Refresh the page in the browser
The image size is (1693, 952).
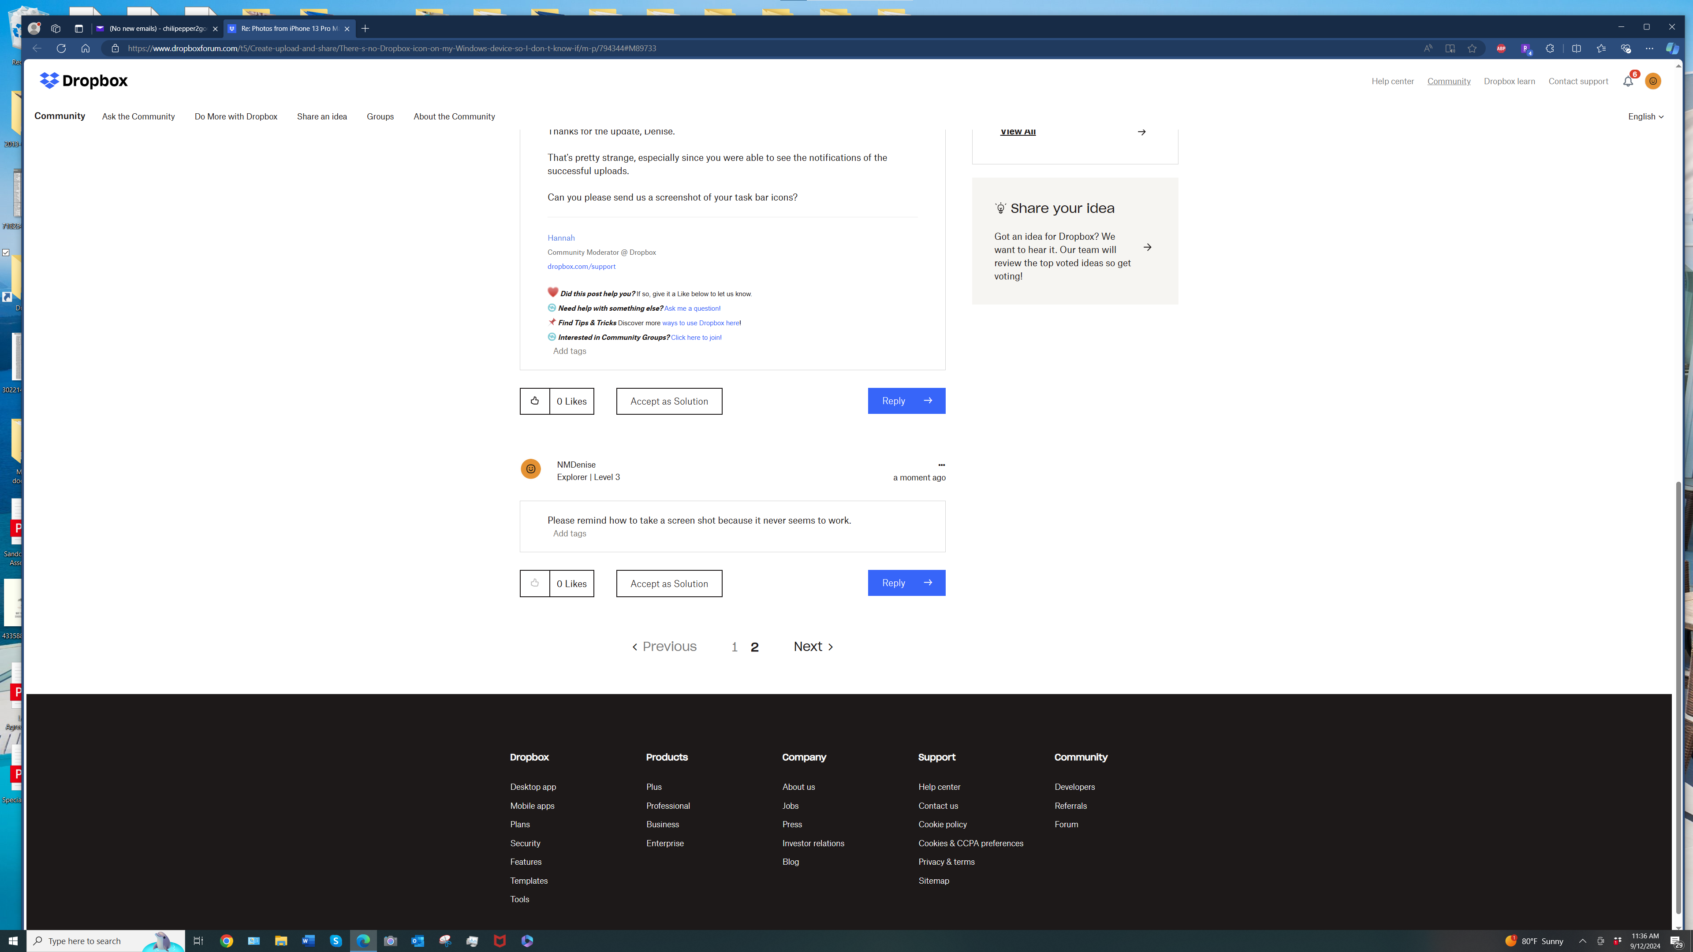pyautogui.click(x=61, y=48)
